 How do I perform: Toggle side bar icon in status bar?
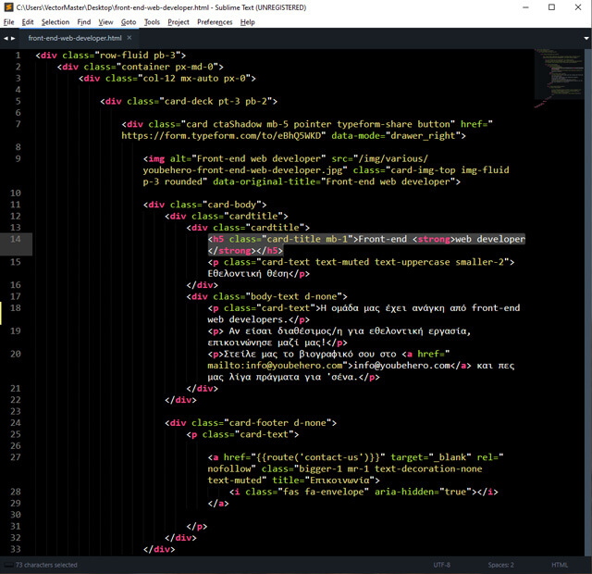(x=8, y=566)
